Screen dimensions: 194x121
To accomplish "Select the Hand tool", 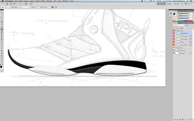I will click(x=2, y=60).
